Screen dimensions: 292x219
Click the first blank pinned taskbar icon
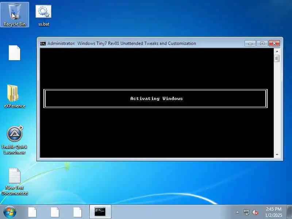tap(32, 212)
